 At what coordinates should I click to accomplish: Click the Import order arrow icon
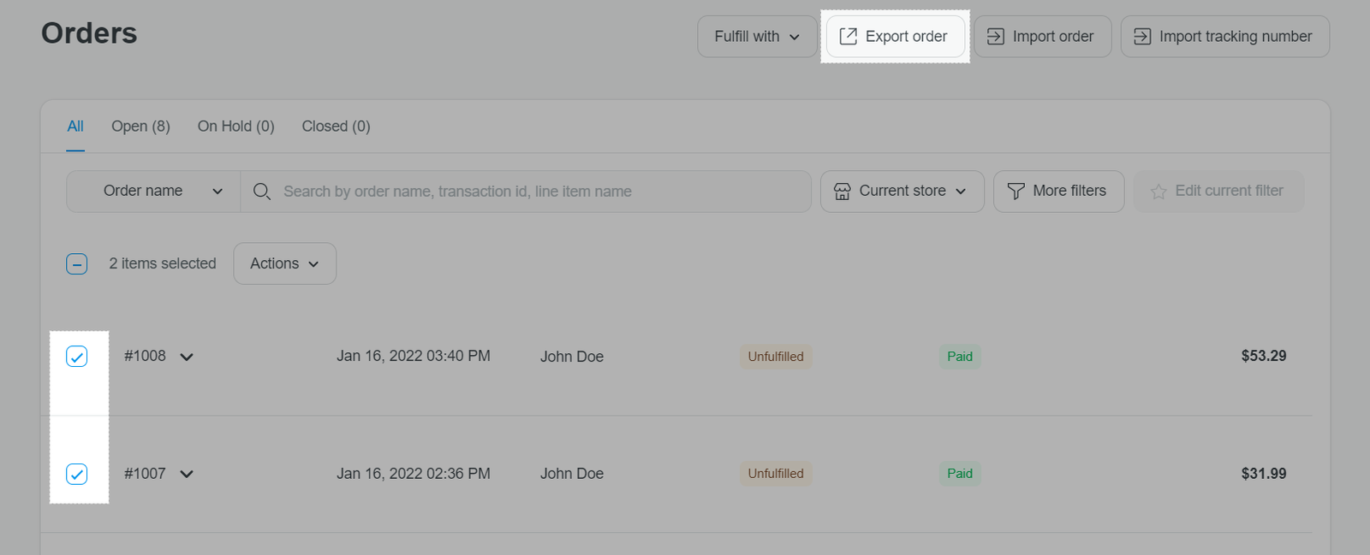click(x=995, y=37)
